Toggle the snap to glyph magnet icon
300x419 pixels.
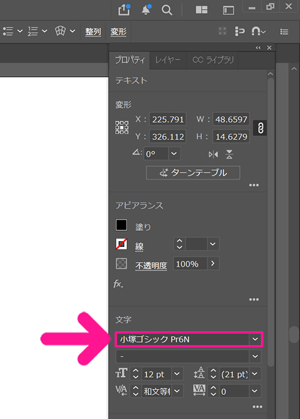[x=259, y=31]
